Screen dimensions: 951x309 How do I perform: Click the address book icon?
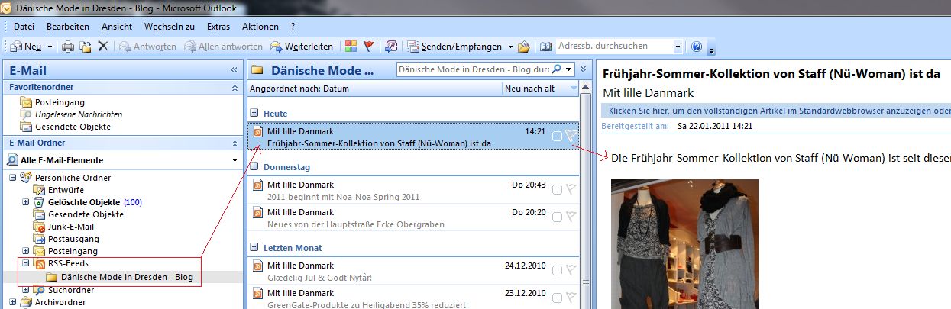545,47
